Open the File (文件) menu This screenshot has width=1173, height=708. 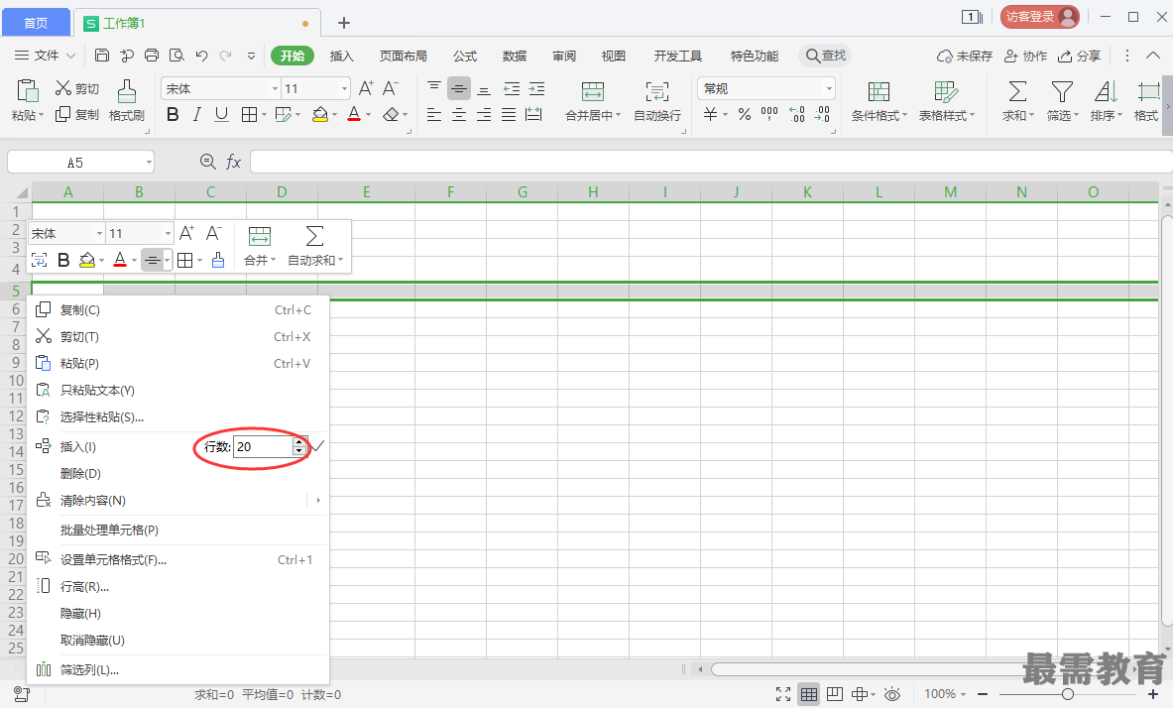click(45, 56)
